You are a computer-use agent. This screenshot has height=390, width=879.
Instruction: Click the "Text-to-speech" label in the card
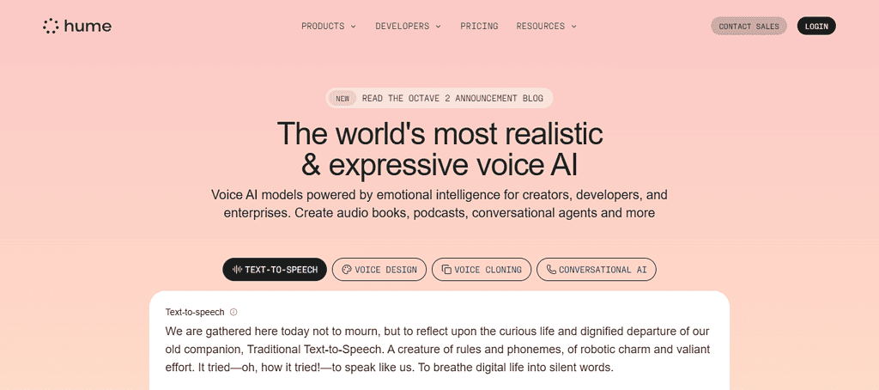(x=195, y=312)
